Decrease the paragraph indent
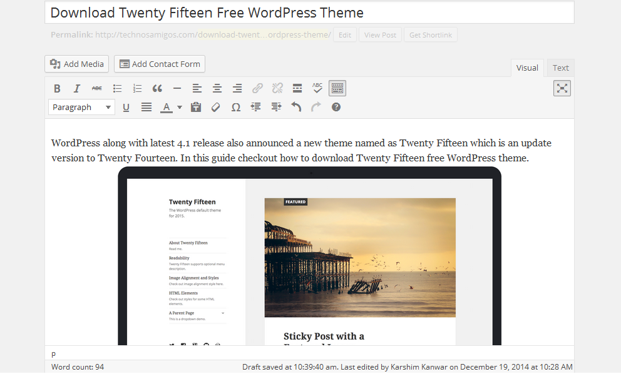 [x=256, y=107]
